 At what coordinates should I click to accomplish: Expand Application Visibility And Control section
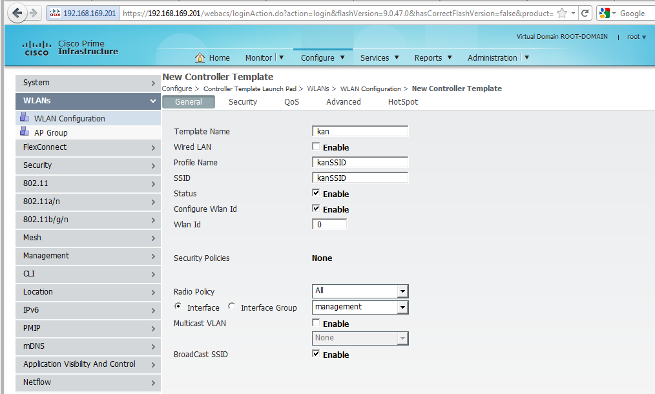click(x=88, y=364)
